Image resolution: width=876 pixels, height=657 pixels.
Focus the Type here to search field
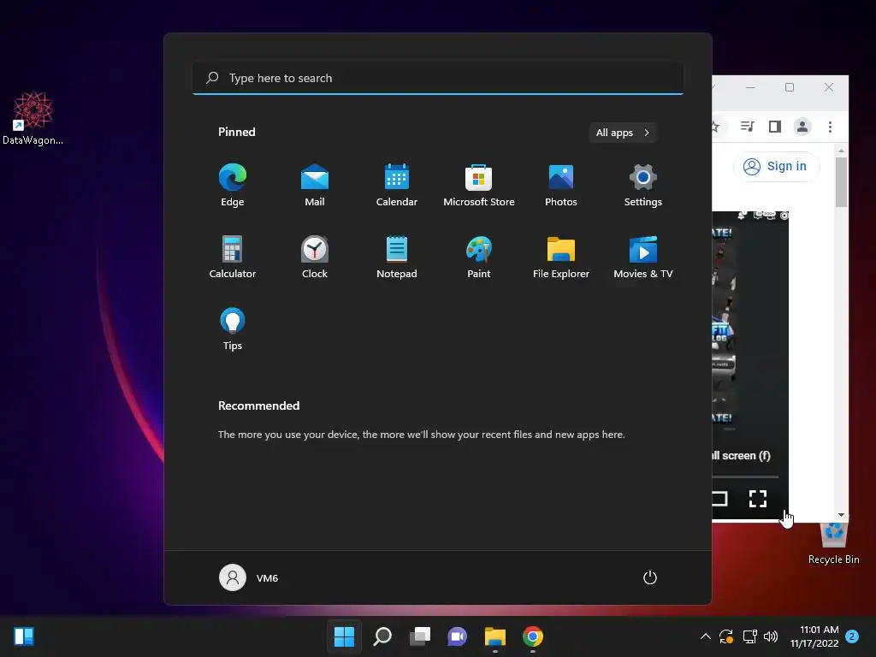point(438,78)
